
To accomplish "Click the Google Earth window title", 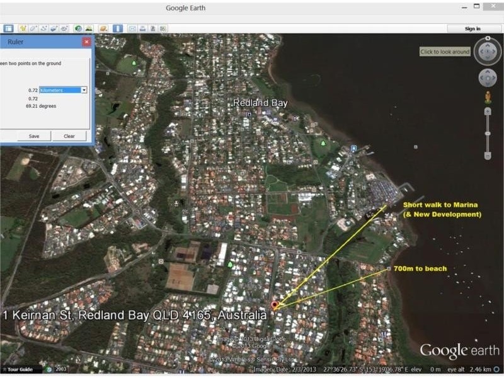I will [185, 8].
